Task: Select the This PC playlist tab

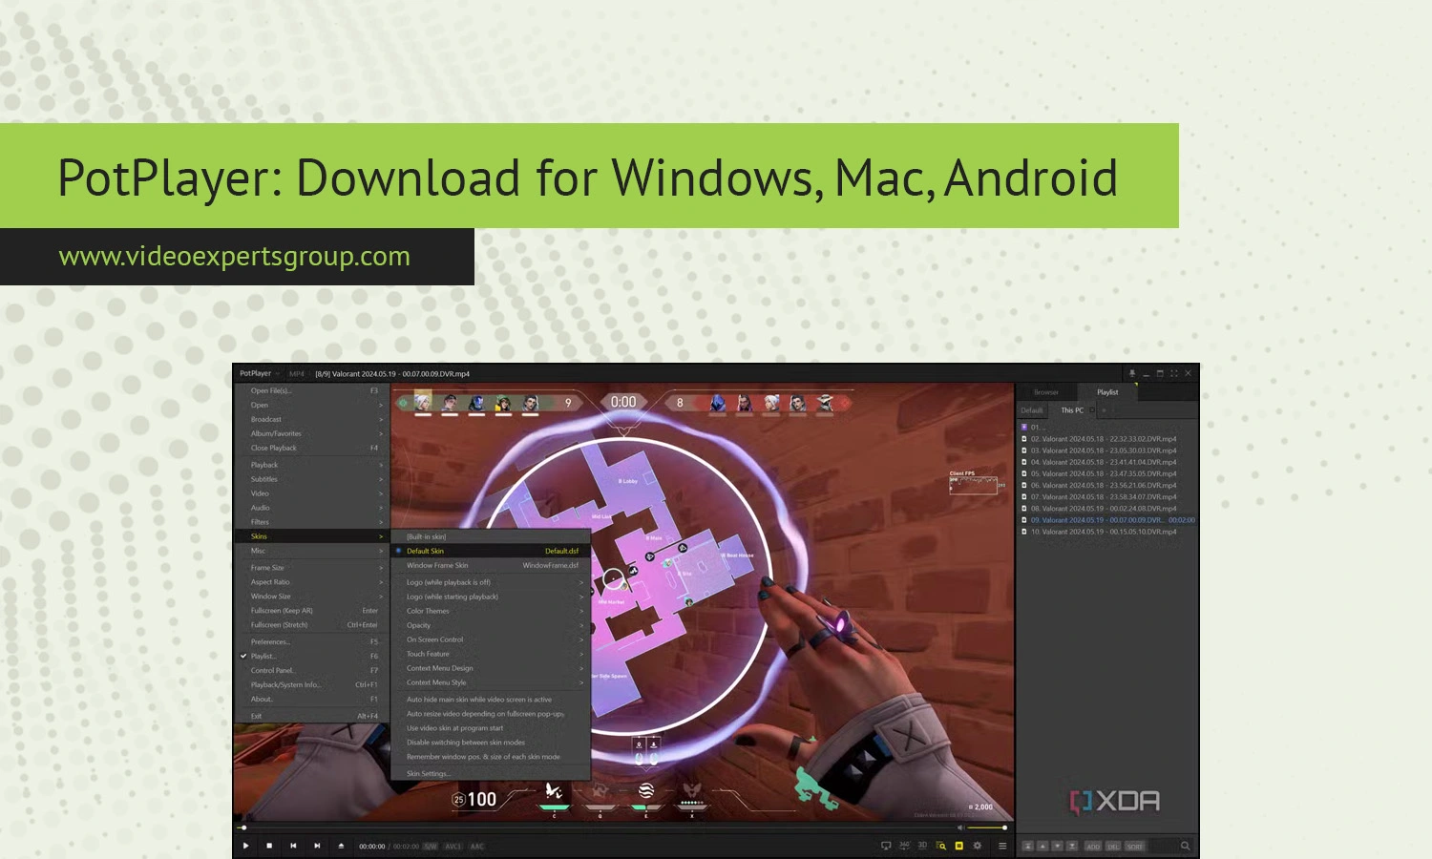Action: click(1072, 410)
